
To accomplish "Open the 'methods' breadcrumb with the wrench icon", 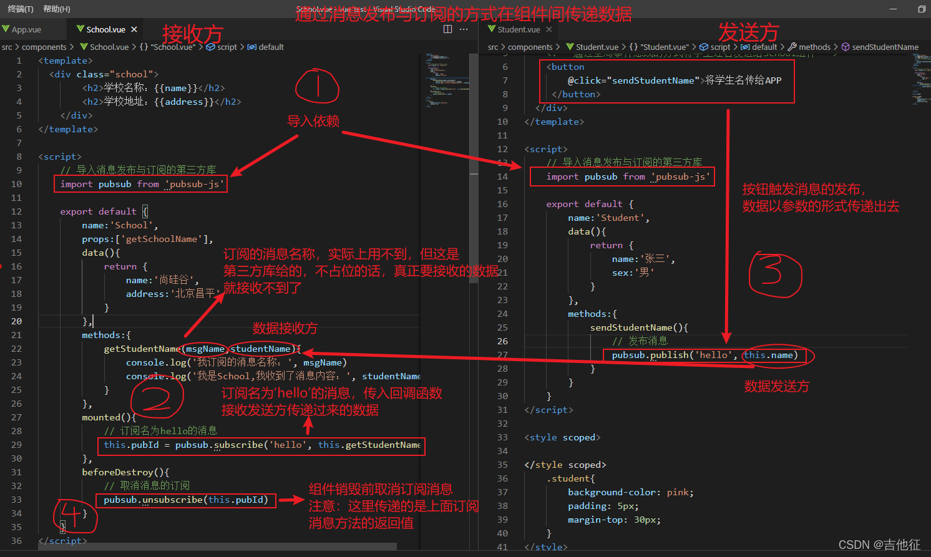I will pyautogui.click(x=814, y=47).
